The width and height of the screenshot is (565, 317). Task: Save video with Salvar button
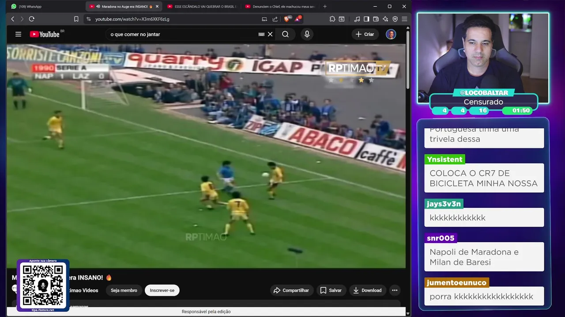tap(331, 290)
